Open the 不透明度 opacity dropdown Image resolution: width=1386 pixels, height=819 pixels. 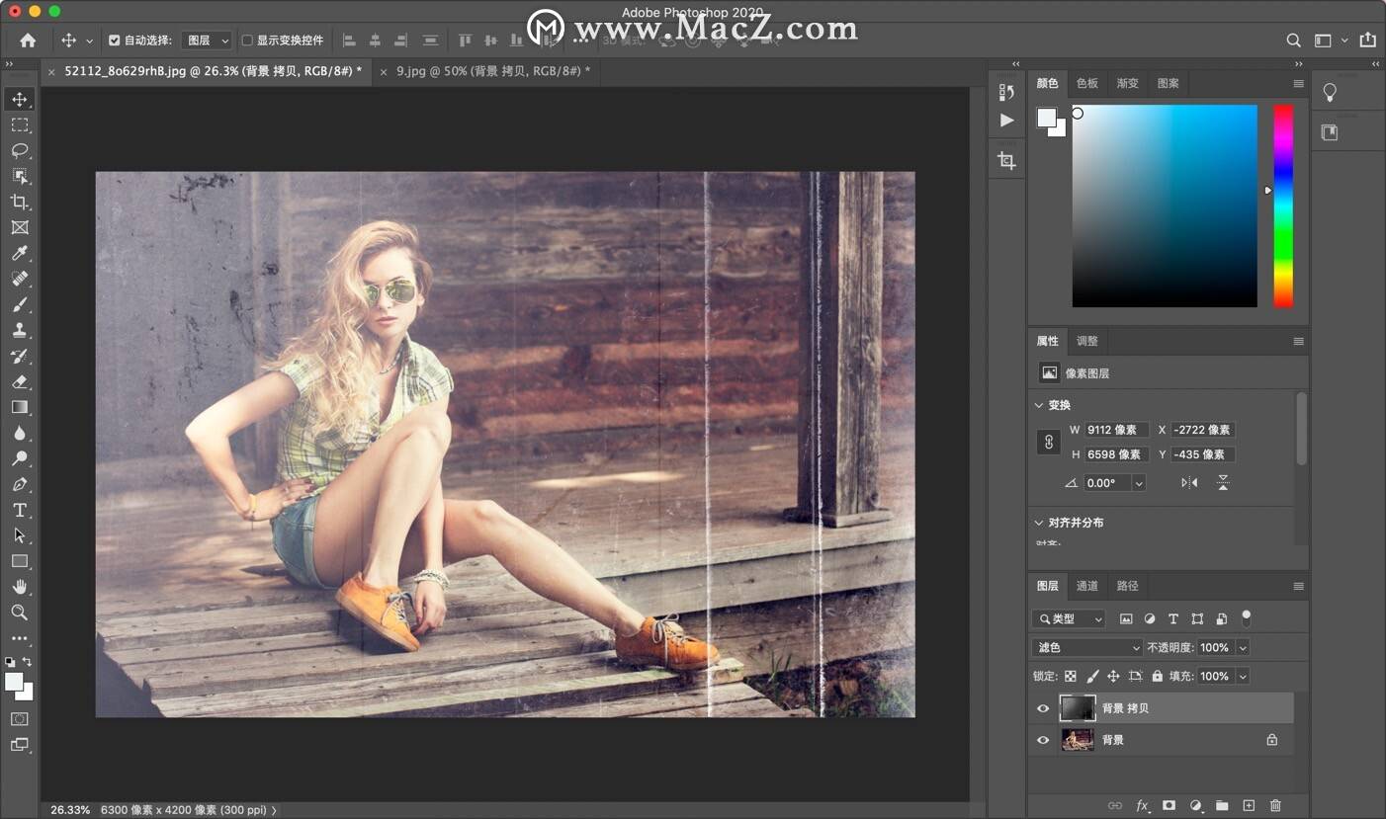click(x=1243, y=648)
